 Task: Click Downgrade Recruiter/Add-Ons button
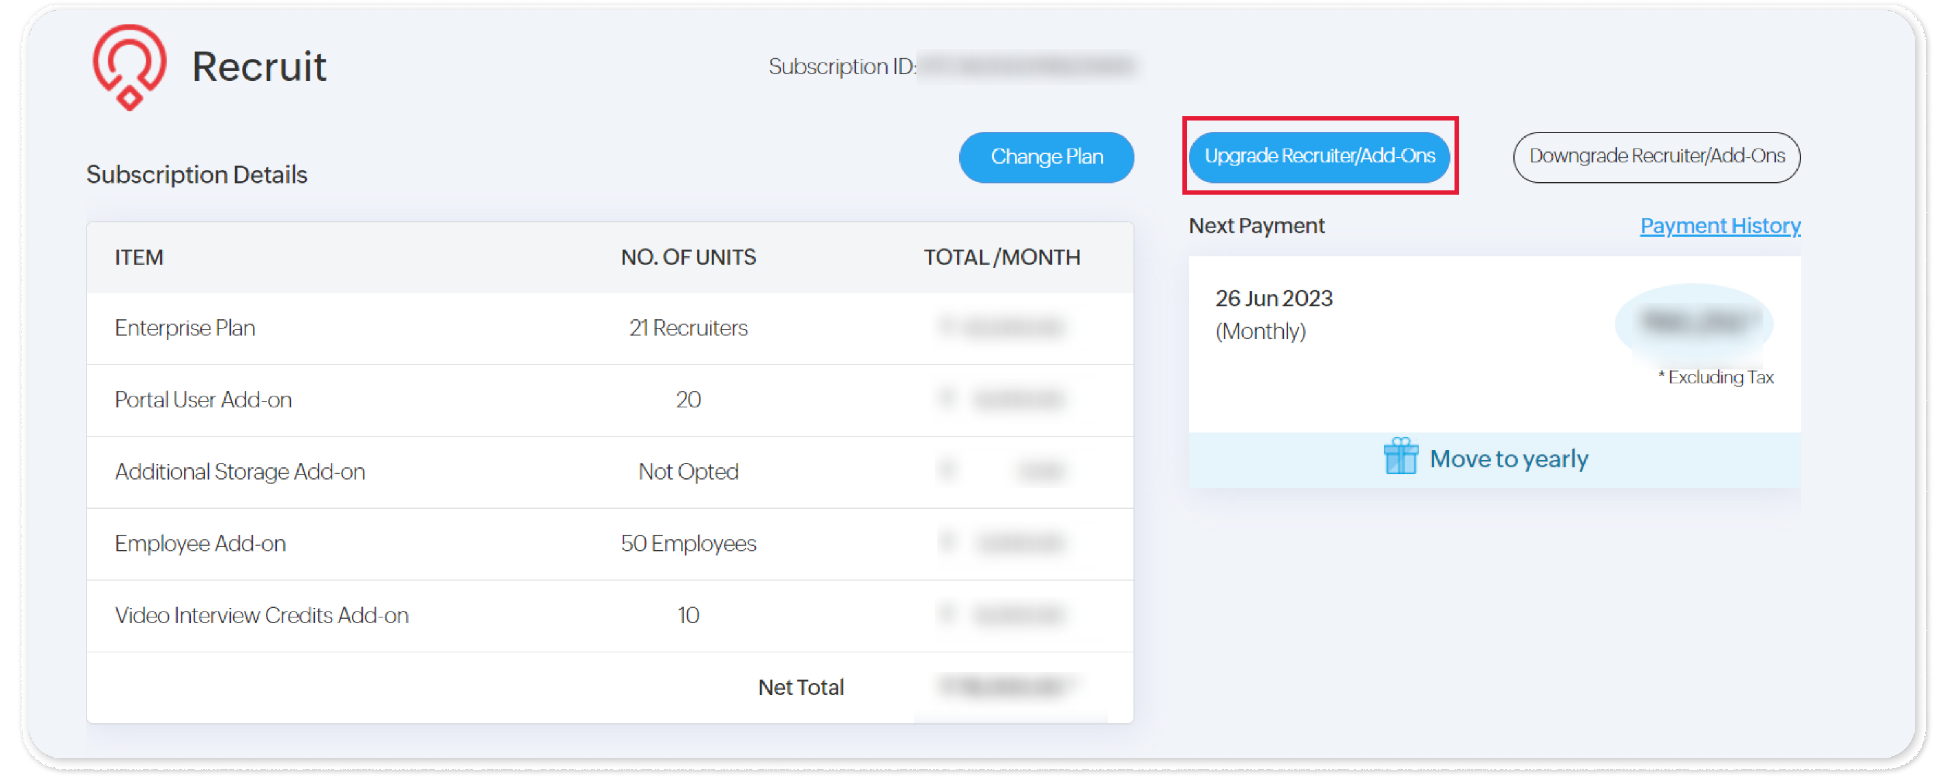coord(1656,156)
